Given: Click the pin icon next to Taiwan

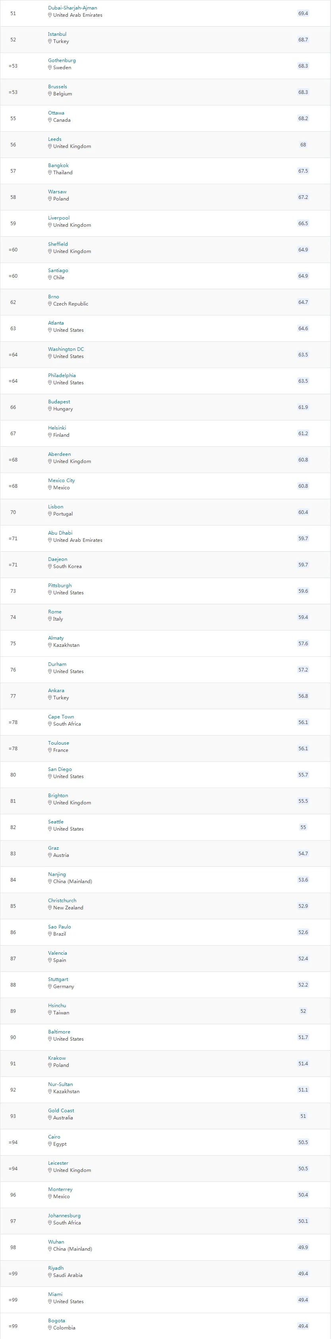Looking at the screenshot, I should coord(50,1012).
